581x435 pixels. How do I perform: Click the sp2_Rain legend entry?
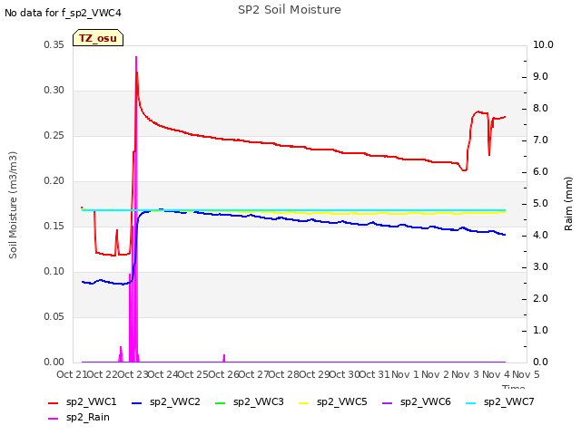79,418
